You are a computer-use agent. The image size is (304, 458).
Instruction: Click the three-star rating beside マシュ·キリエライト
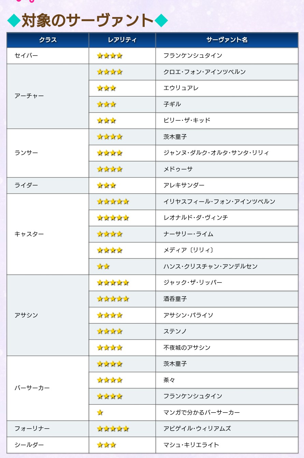click(x=106, y=445)
